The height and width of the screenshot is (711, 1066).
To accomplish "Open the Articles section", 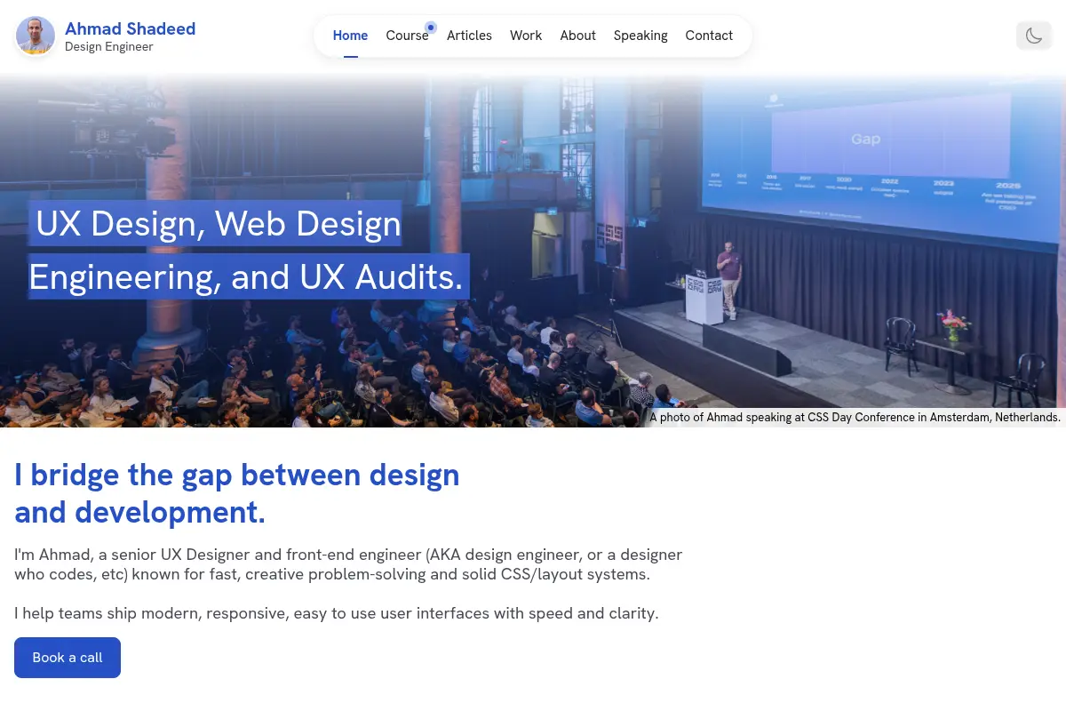I will click(x=469, y=36).
